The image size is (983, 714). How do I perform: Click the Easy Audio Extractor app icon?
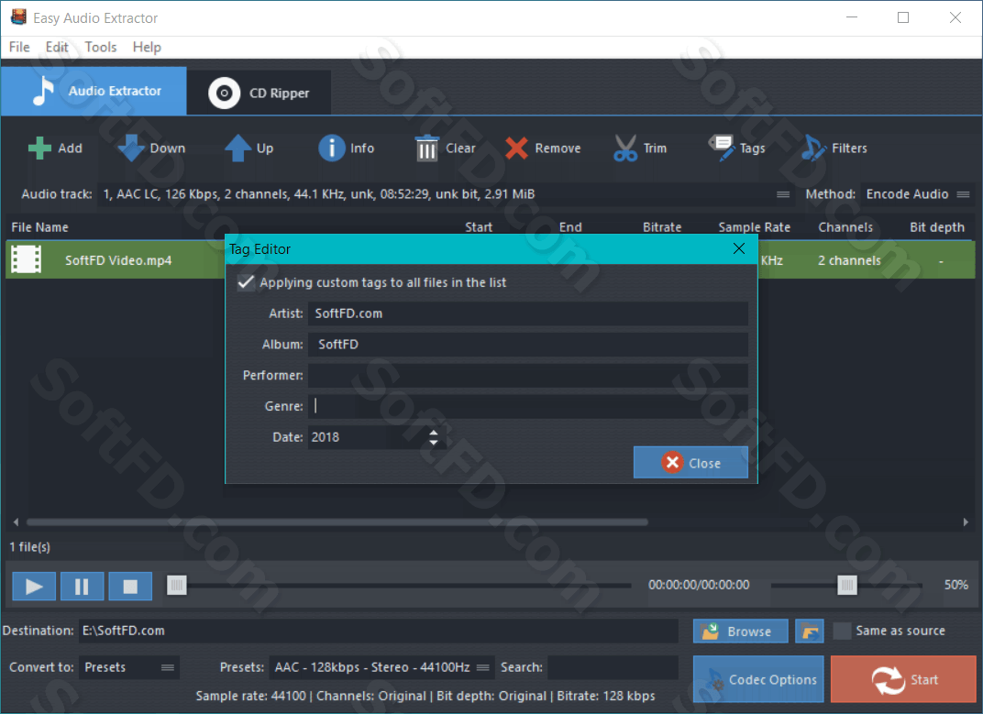tap(18, 16)
